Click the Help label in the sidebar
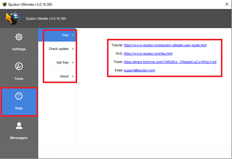 coord(19,108)
